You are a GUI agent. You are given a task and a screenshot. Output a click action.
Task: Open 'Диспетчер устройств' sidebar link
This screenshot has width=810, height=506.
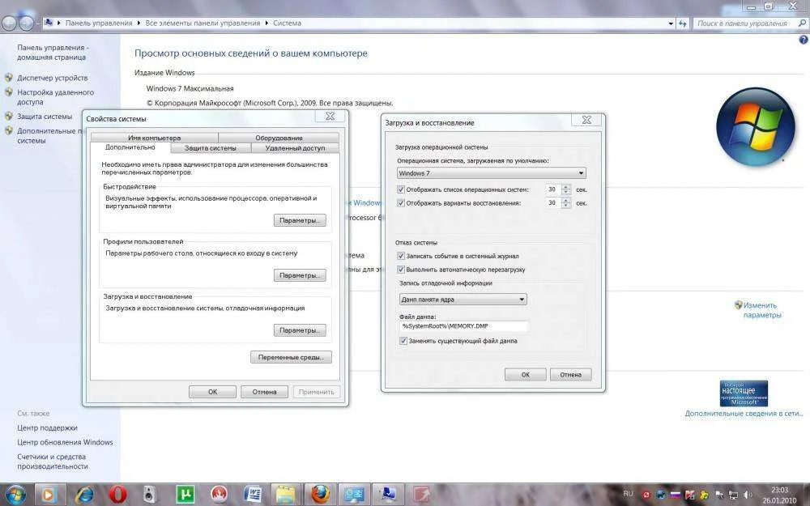[52, 78]
